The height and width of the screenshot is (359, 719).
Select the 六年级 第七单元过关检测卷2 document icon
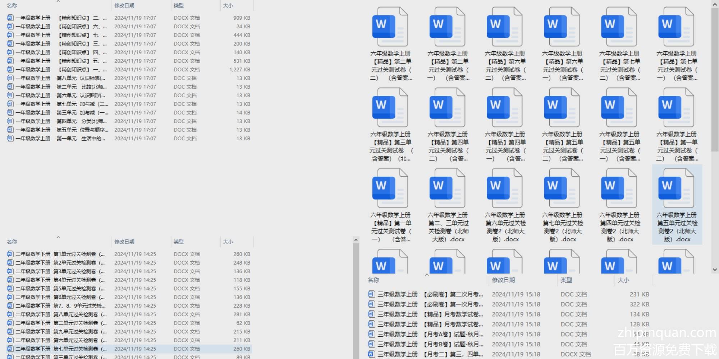click(562, 188)
